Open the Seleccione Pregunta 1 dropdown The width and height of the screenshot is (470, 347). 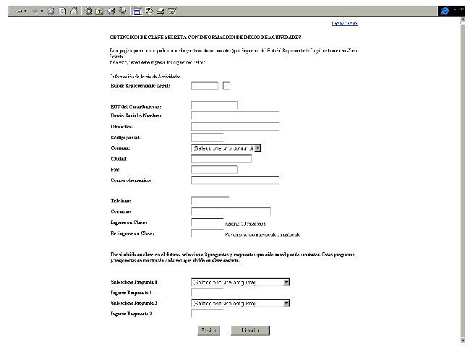(x=240, y=282)
